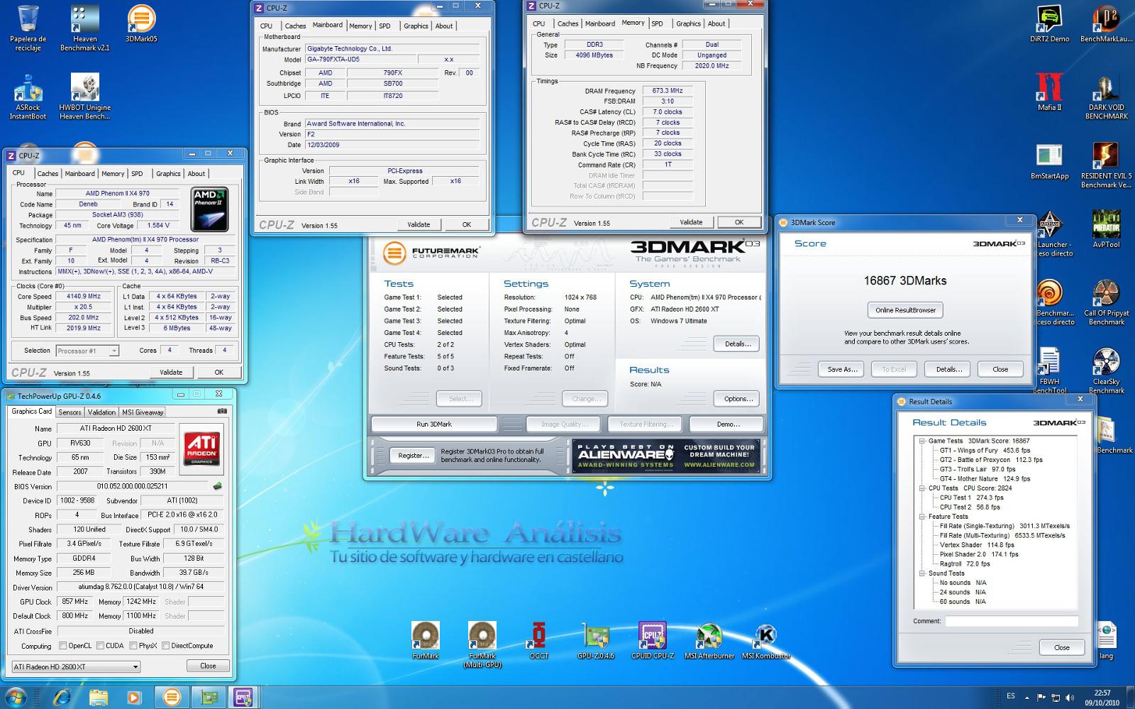Open the Graphics tab in CPU CPU-Z window

[168, 173]
